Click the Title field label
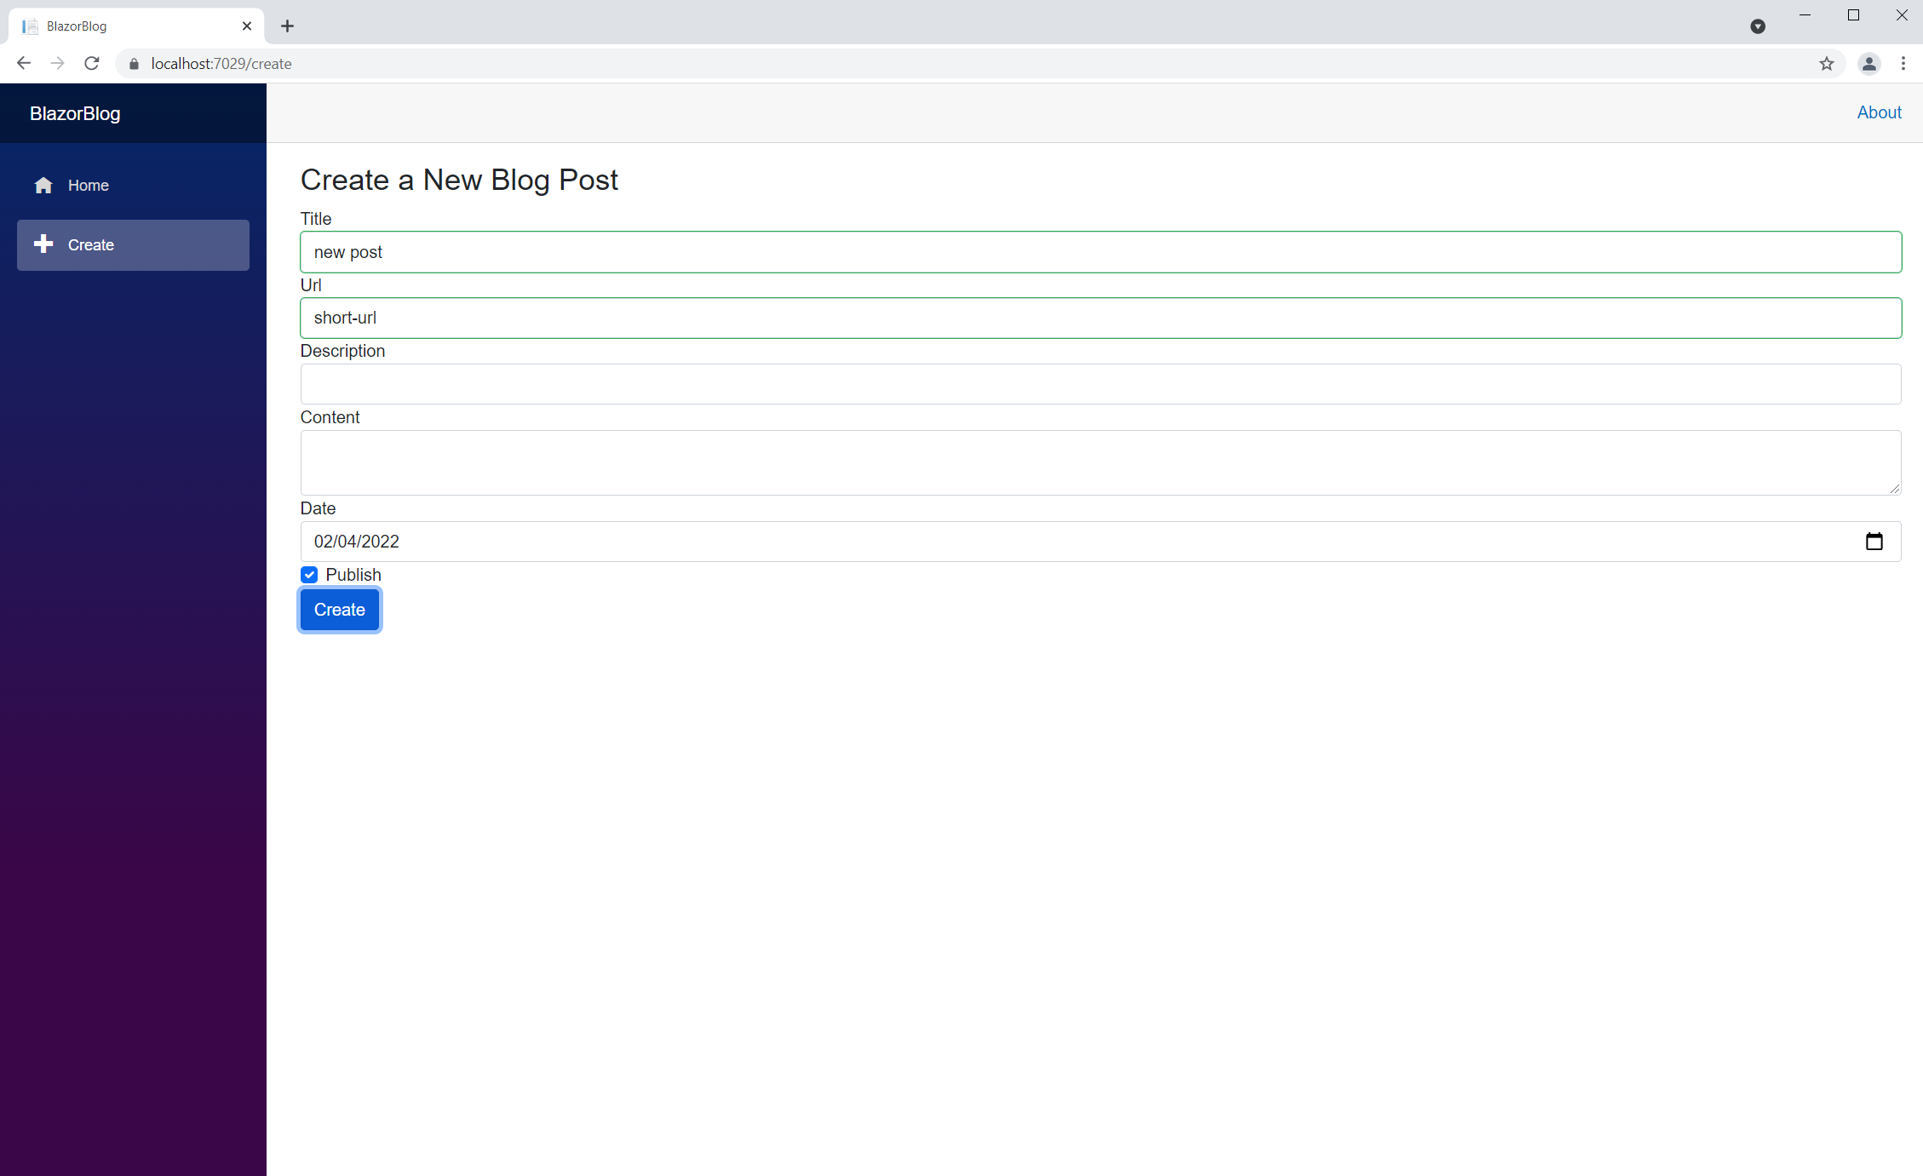This screenshot has width=1923, height=1176. [x=316, y=219]
